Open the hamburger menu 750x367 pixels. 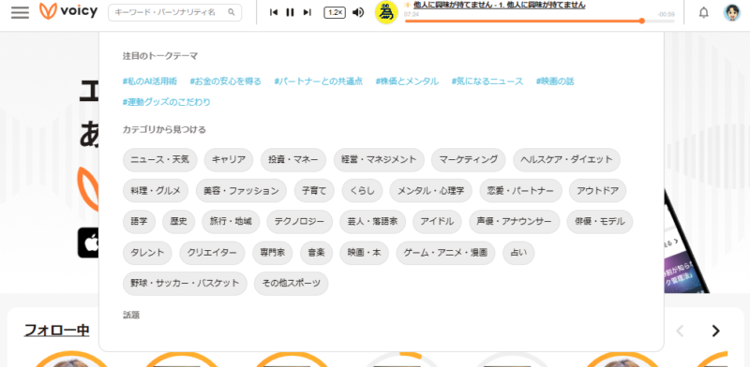20,12
